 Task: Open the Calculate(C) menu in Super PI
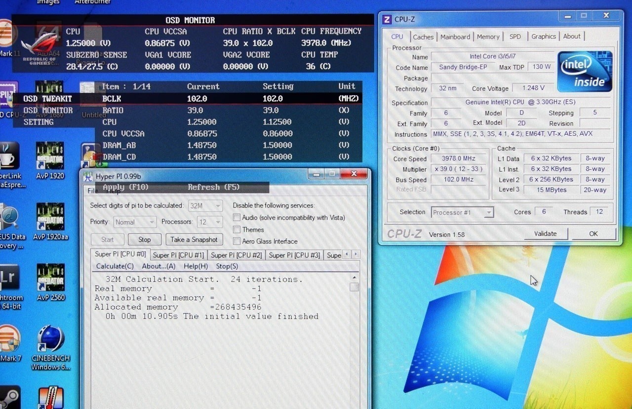(115, 266)
